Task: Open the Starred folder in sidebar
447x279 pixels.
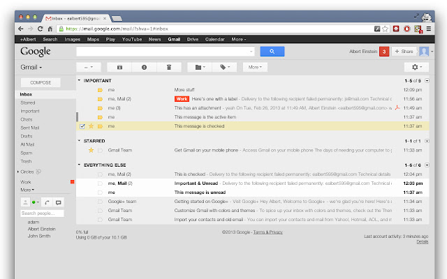Action: [x=28, y=103]
